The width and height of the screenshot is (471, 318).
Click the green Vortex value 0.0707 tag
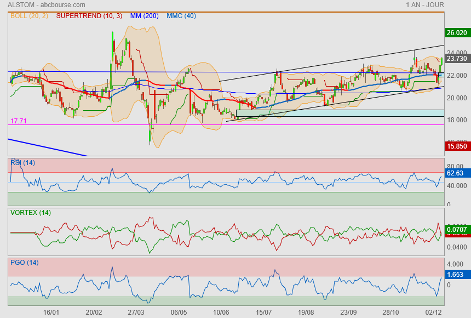point(457,229)
